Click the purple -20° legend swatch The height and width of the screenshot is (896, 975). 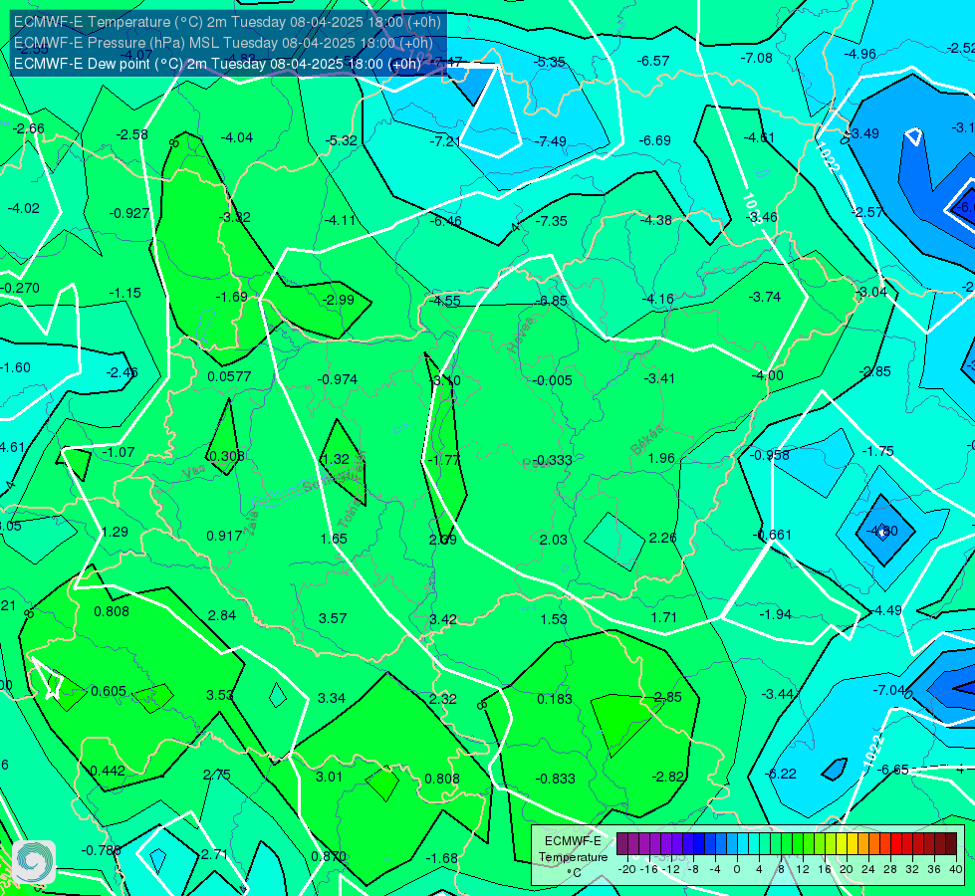click(622, 844)
